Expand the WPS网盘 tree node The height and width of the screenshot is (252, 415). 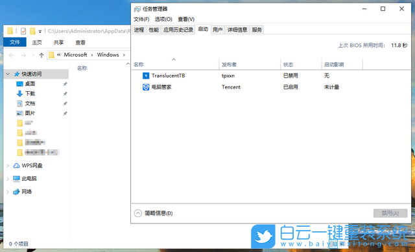(x=8, y=165)
